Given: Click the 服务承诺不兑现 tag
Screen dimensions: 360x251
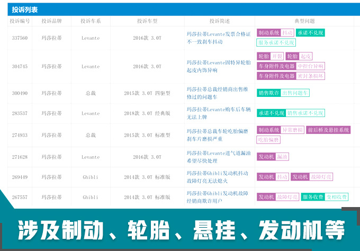Looking at the screenshot, I should coord(276,42).
